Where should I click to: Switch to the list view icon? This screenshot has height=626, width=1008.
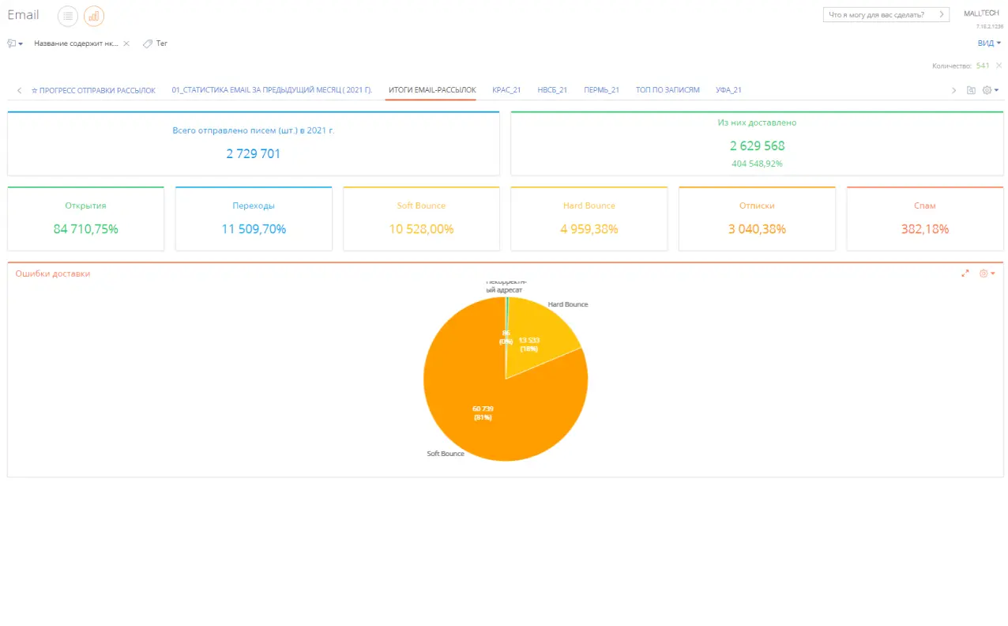pyautogui.click(x=68, y=16)
